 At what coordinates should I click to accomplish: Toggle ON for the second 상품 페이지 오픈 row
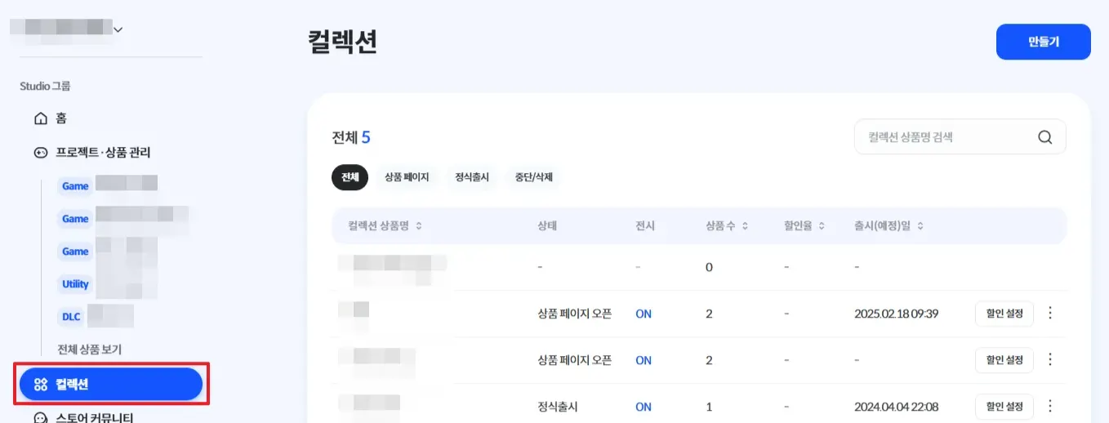click(644, 360)
